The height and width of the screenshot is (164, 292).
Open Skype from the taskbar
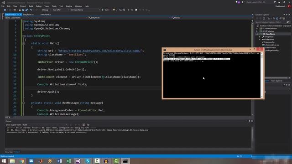[88, 161]
